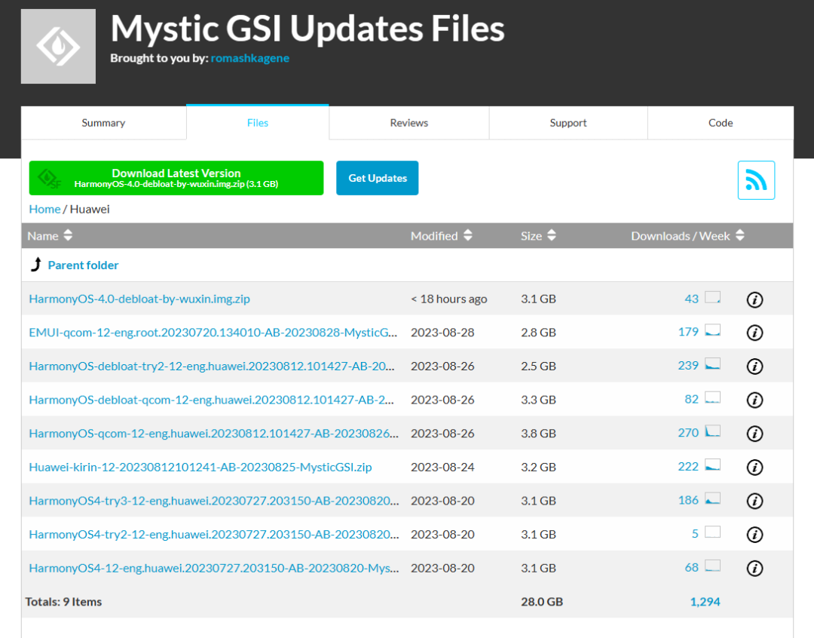
Task: Click info icon for EMUI-qcom-12 file
Action: (754, 333)
